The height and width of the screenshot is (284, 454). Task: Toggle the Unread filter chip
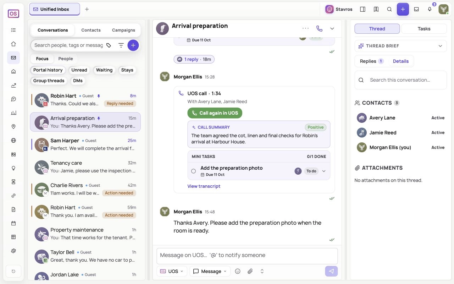tap(79, 70)
